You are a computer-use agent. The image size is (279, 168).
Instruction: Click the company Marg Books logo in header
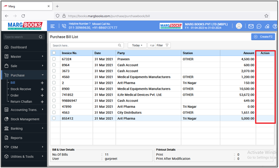[x=171, y=26]
